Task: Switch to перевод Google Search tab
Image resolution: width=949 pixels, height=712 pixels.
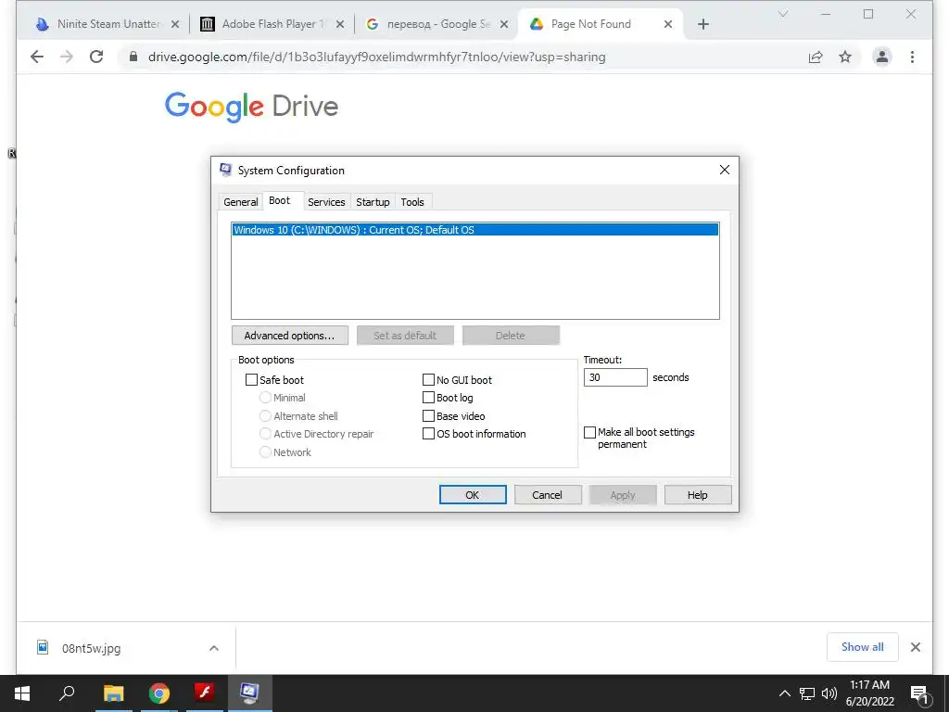Action: [437, 24]
